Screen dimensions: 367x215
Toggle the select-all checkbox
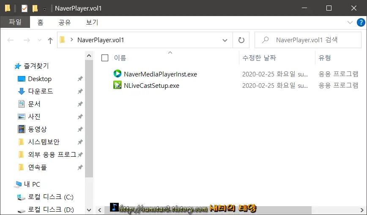(x=104, y=58)
